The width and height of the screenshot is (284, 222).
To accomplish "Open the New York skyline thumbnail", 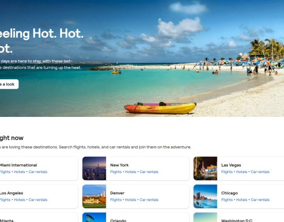I will [x=94, y=168].
